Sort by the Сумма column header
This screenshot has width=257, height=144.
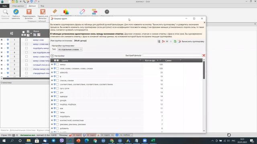[x=168, y=60]
